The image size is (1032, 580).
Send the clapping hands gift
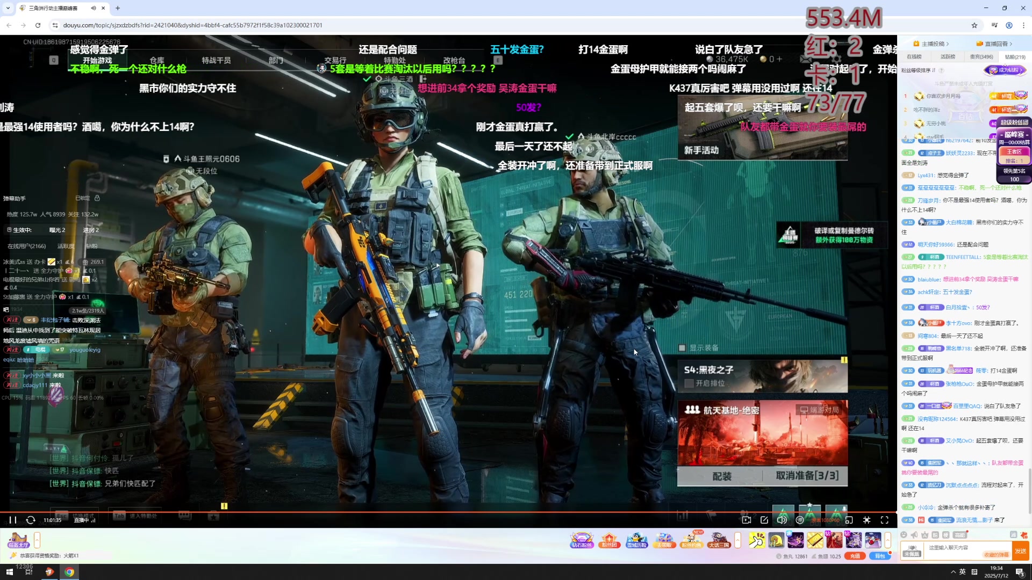(757, 540)
